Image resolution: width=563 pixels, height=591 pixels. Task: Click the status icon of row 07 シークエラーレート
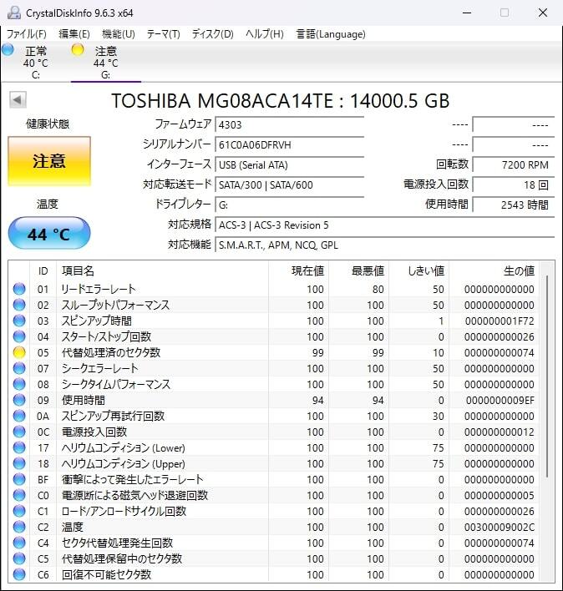(19, 368)
